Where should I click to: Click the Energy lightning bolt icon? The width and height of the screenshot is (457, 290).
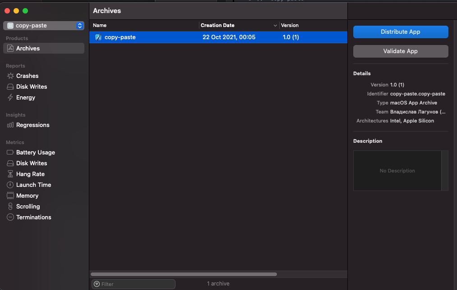point(10,97)
